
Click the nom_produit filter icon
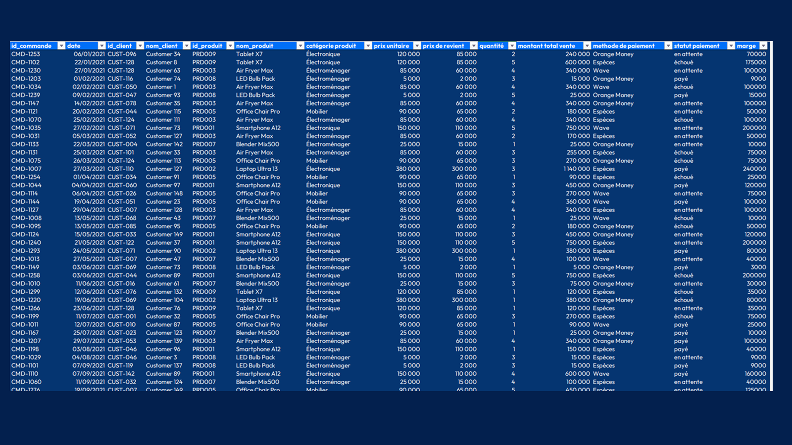point(300,45)
